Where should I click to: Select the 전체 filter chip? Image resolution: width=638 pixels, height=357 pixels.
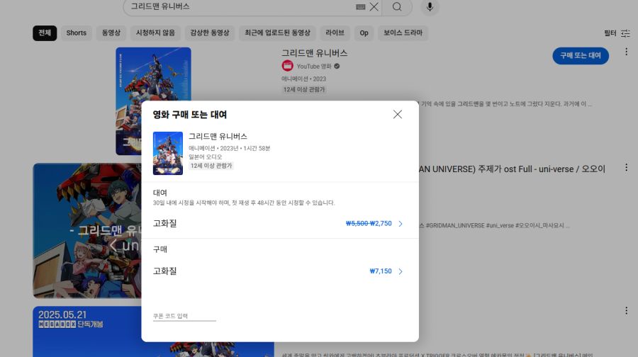click(x=45, y=33)
